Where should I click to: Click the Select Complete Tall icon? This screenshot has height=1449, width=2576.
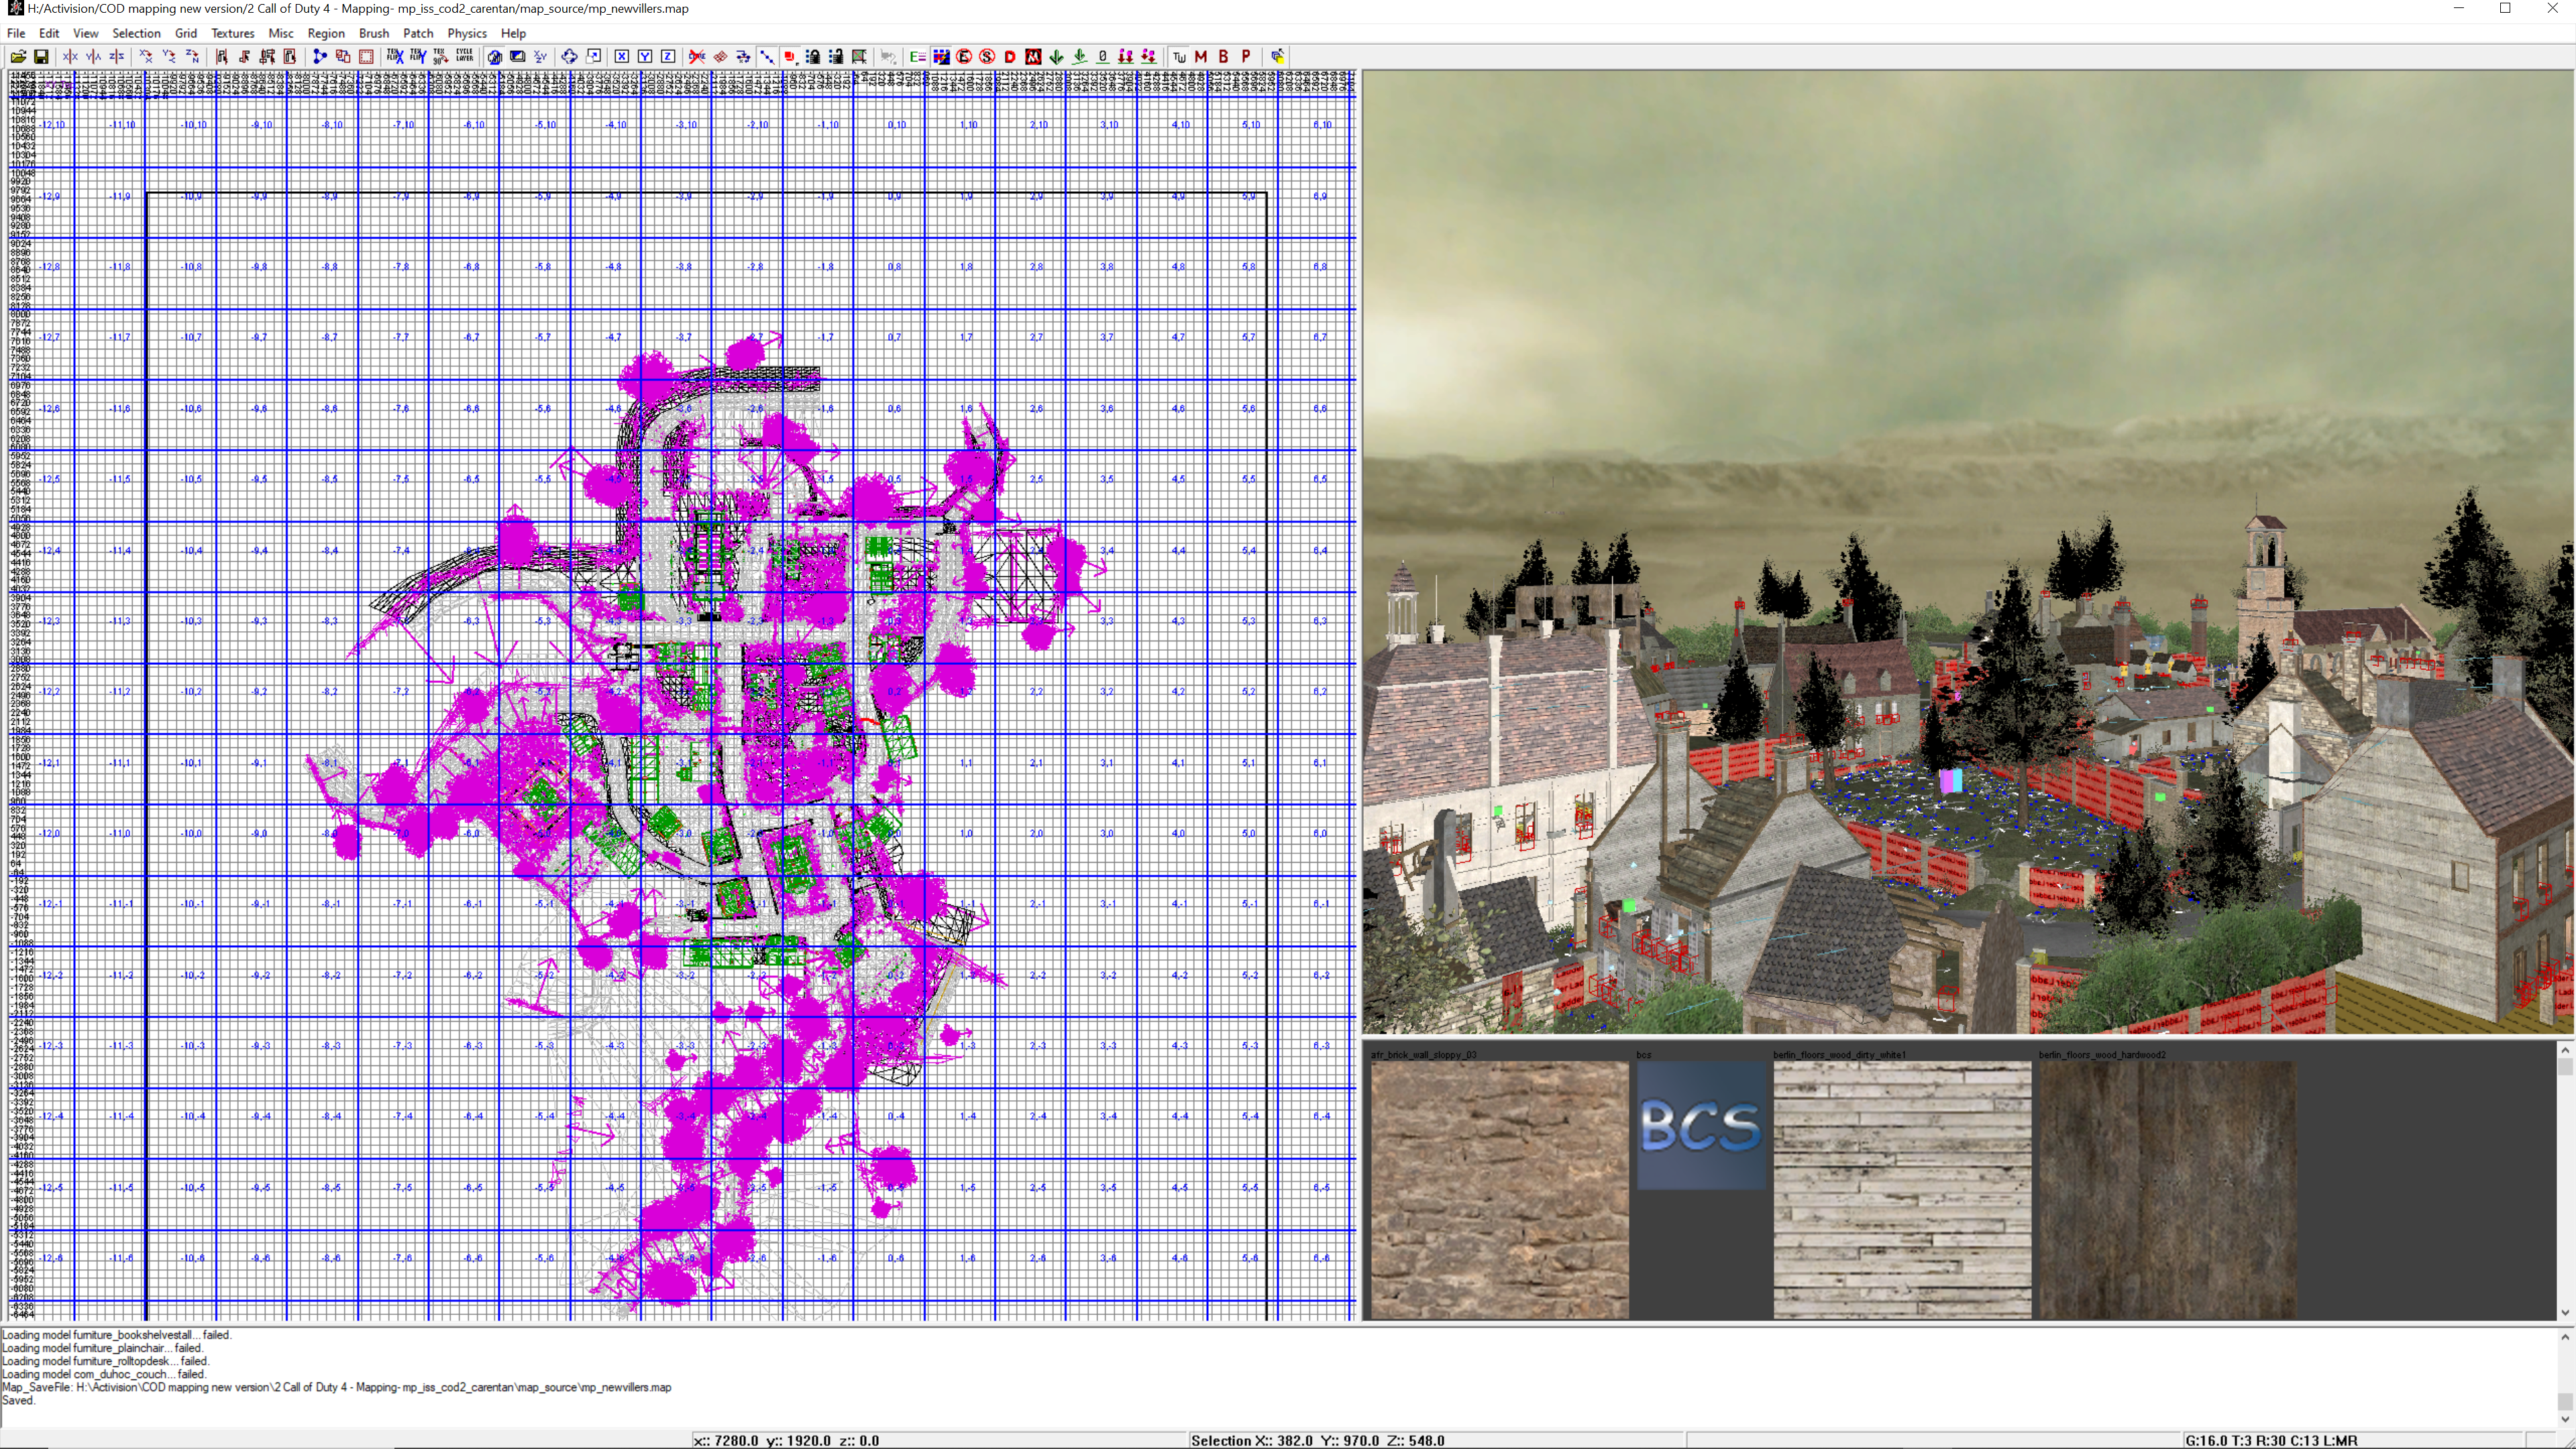[x=222, y=56]
